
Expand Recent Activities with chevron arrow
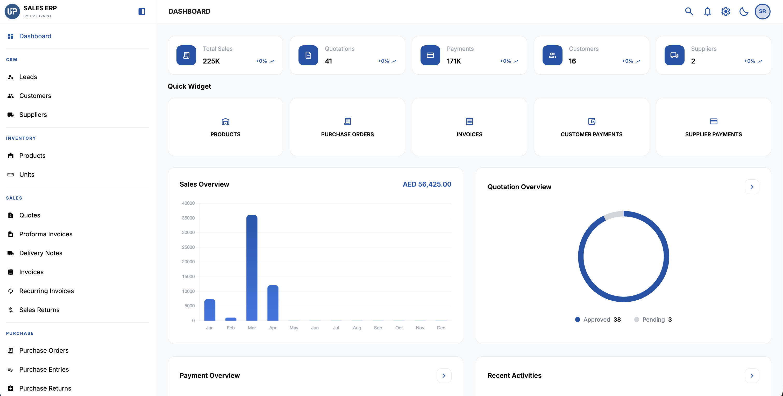(752, 376)
